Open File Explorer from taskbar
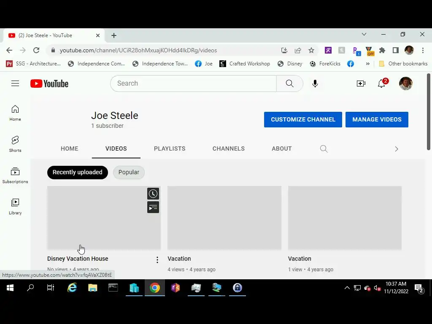 pos(92,288)
